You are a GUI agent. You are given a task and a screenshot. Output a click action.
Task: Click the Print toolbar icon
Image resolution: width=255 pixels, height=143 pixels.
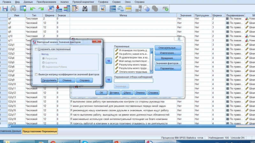(x=13, y=8)
